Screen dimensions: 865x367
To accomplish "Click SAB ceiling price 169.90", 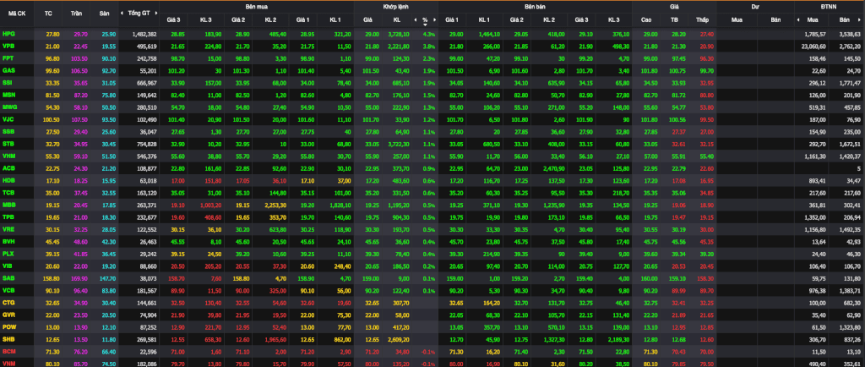I will [x=79, y=277].
